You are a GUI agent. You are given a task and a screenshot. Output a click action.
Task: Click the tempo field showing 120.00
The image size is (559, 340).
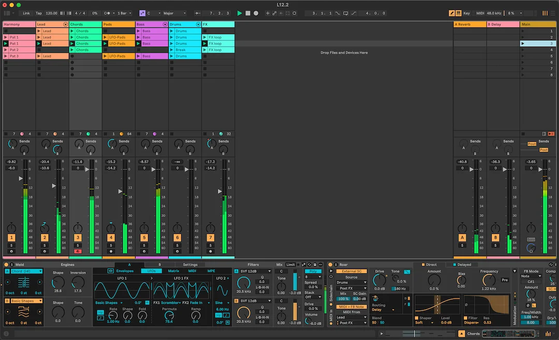point(51,13)
